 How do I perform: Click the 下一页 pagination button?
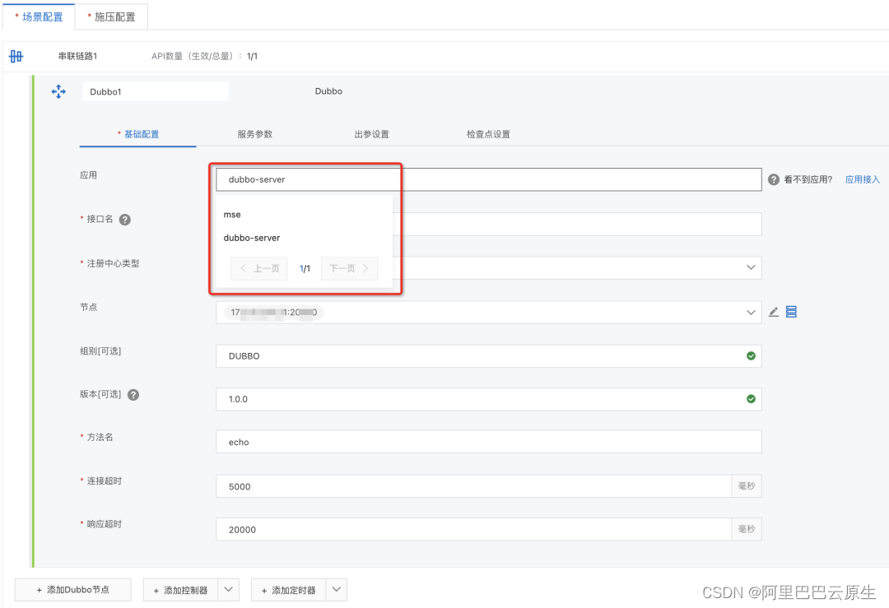[x=349, y=268]
